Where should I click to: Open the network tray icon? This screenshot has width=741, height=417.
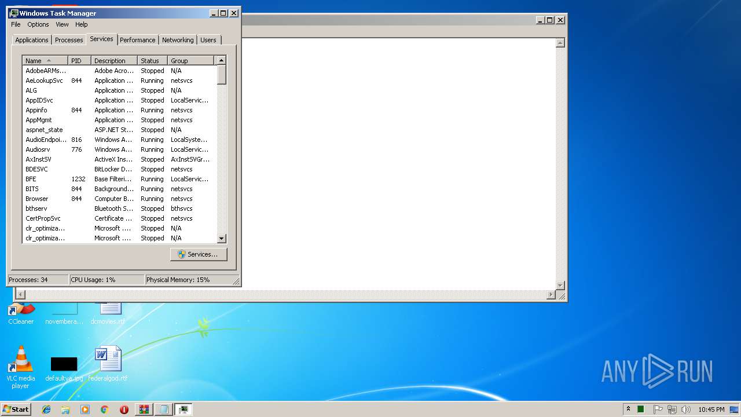pos(672,409)
